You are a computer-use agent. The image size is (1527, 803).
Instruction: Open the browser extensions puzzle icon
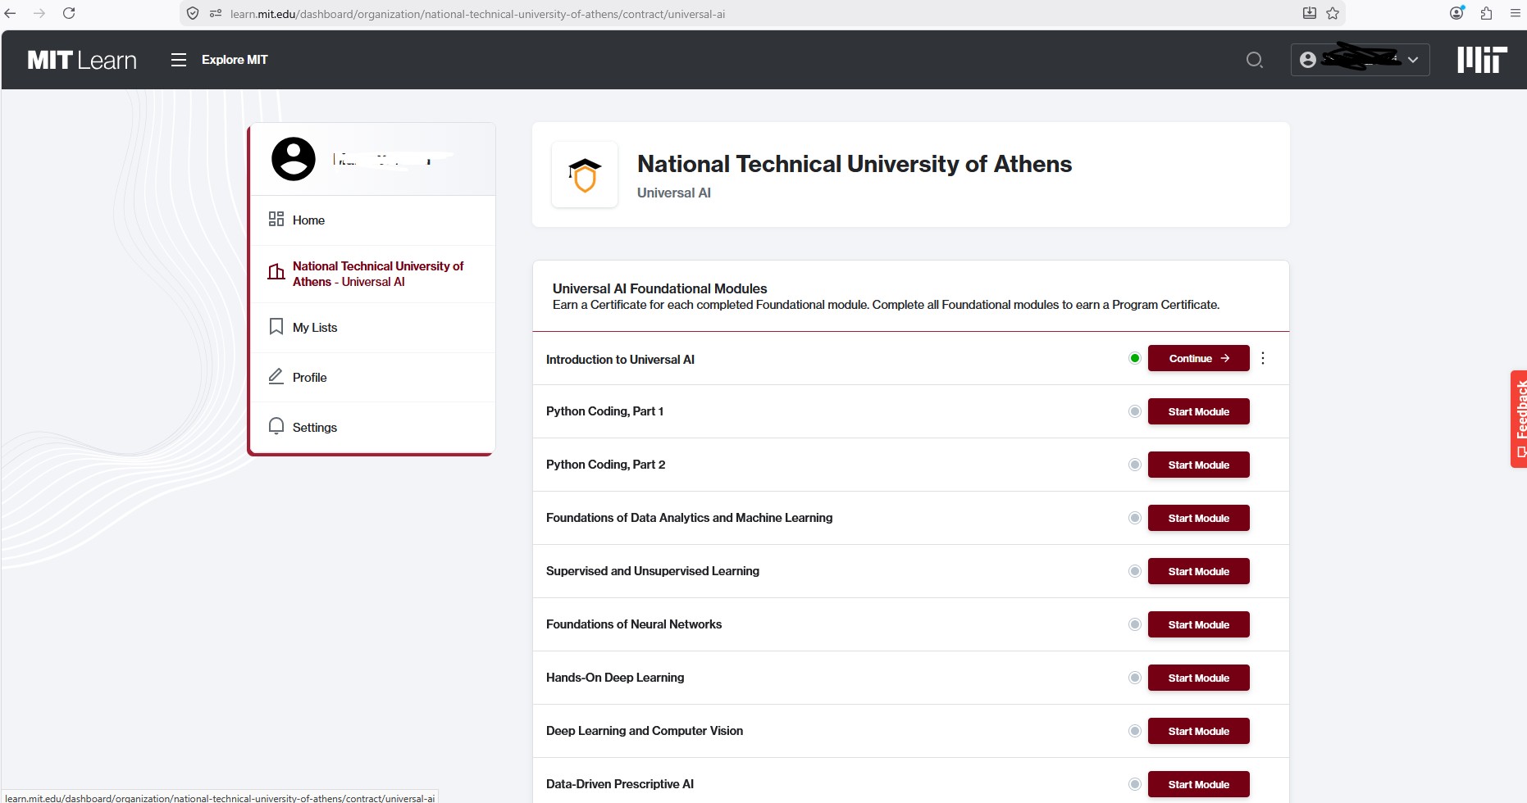(x=1486, y=13)
